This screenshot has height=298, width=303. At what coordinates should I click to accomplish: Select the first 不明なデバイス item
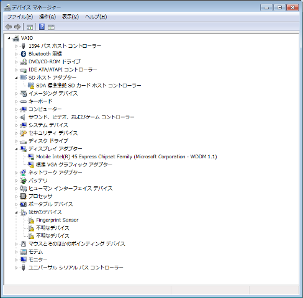tap(53, 228)
